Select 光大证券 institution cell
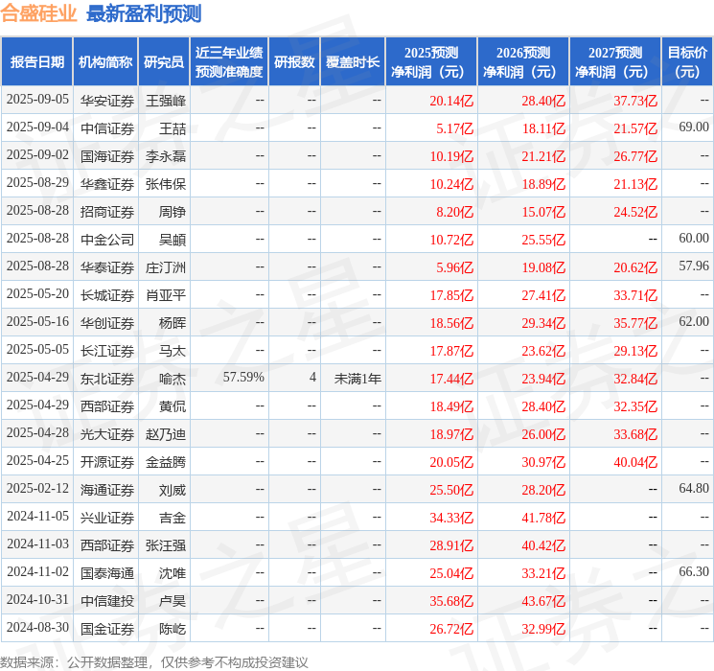Viewport: 714px width, 671px height. [x=107, y=434]
